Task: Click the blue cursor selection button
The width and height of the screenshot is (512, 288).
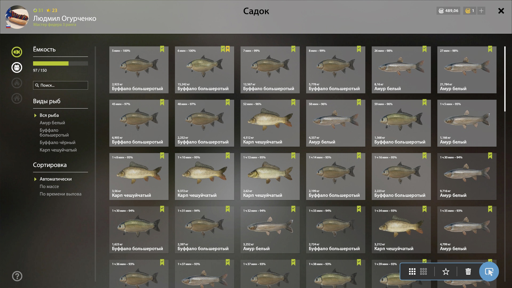Action: (489, 271)
